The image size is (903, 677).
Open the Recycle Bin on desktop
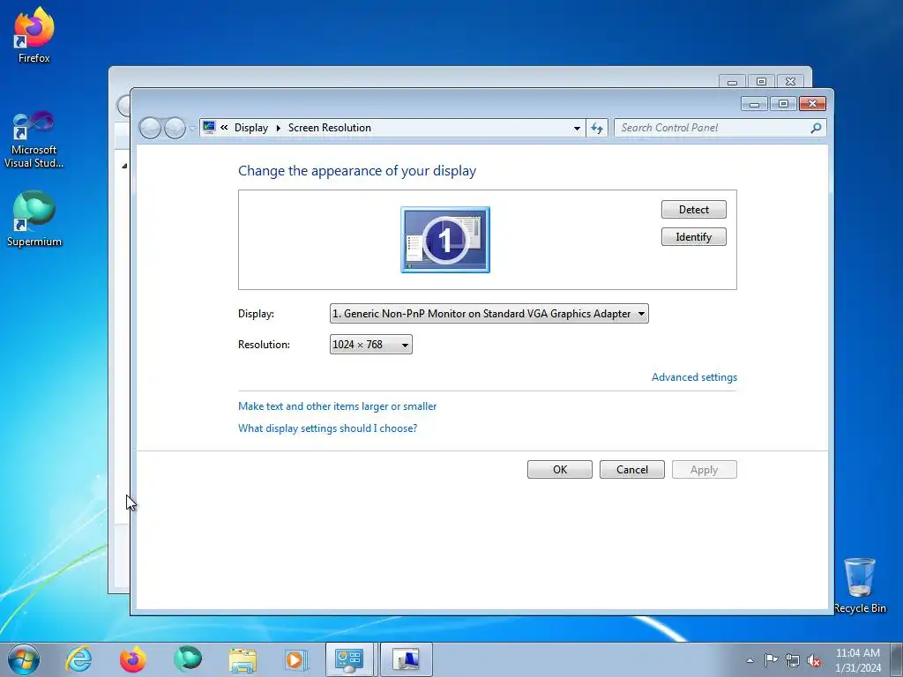(x=859, y=585)
